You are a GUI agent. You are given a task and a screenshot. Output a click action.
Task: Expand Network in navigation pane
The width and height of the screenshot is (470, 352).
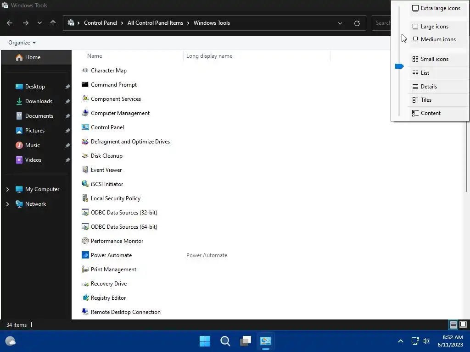(7, 204)
